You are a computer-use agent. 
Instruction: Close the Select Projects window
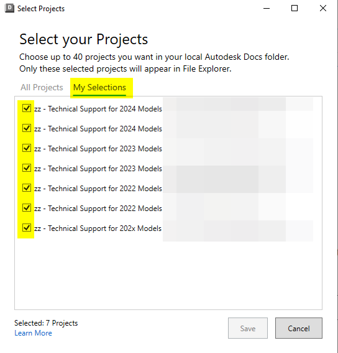[x=323, y=8]
